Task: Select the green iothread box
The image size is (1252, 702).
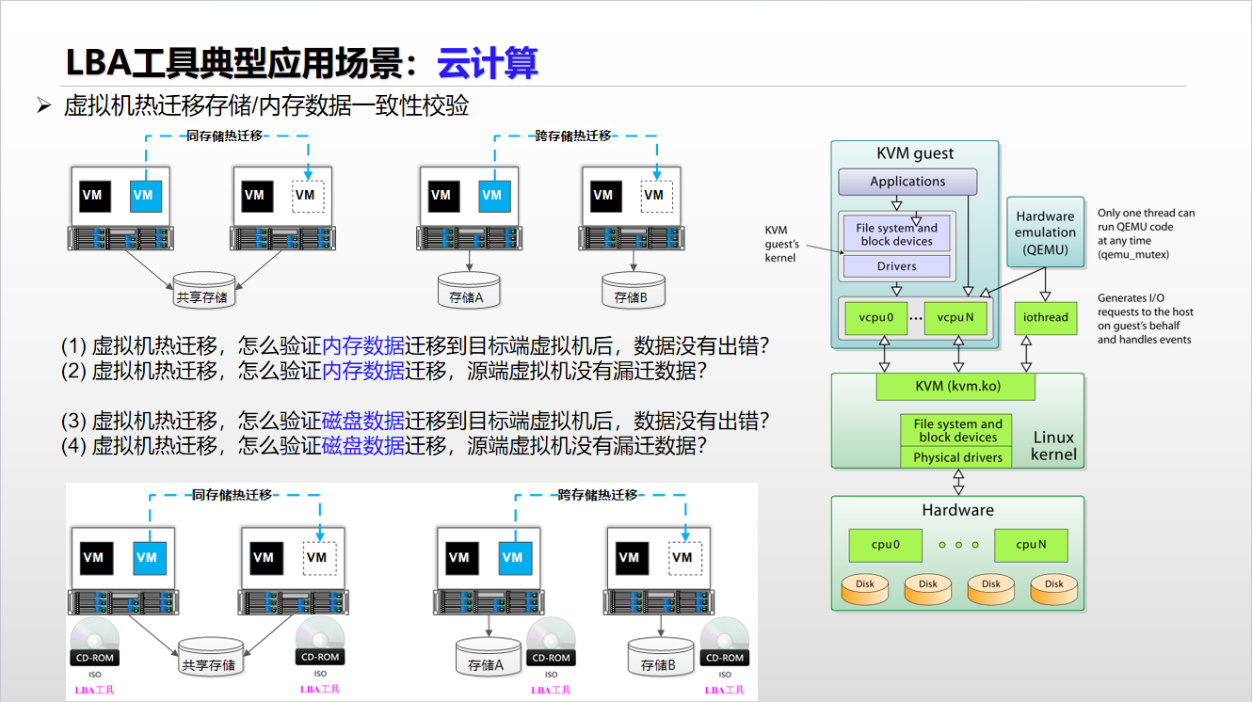Action: point(1046,317)
